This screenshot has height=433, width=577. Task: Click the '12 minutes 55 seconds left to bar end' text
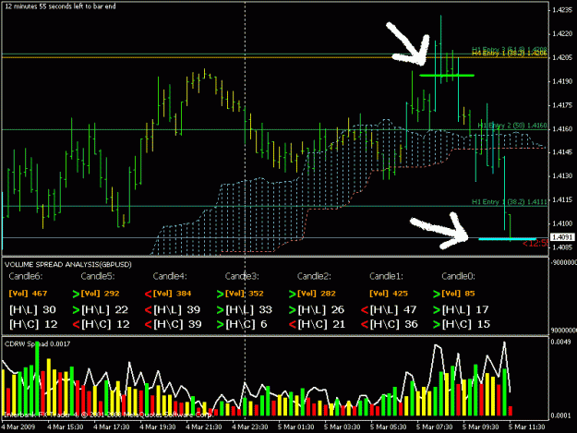(x=60, y=6)
